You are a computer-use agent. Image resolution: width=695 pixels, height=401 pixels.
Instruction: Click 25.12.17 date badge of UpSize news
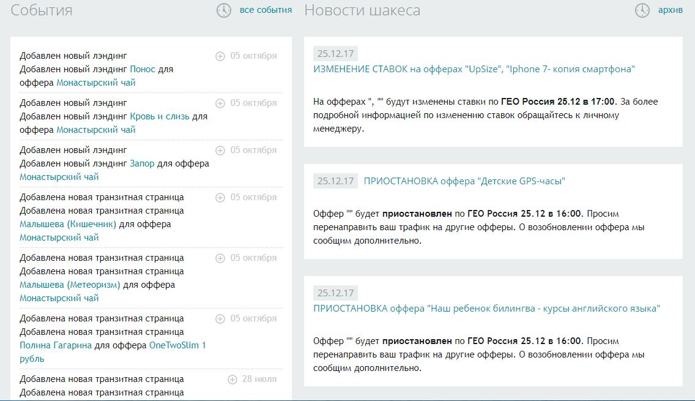click(335, 54)
